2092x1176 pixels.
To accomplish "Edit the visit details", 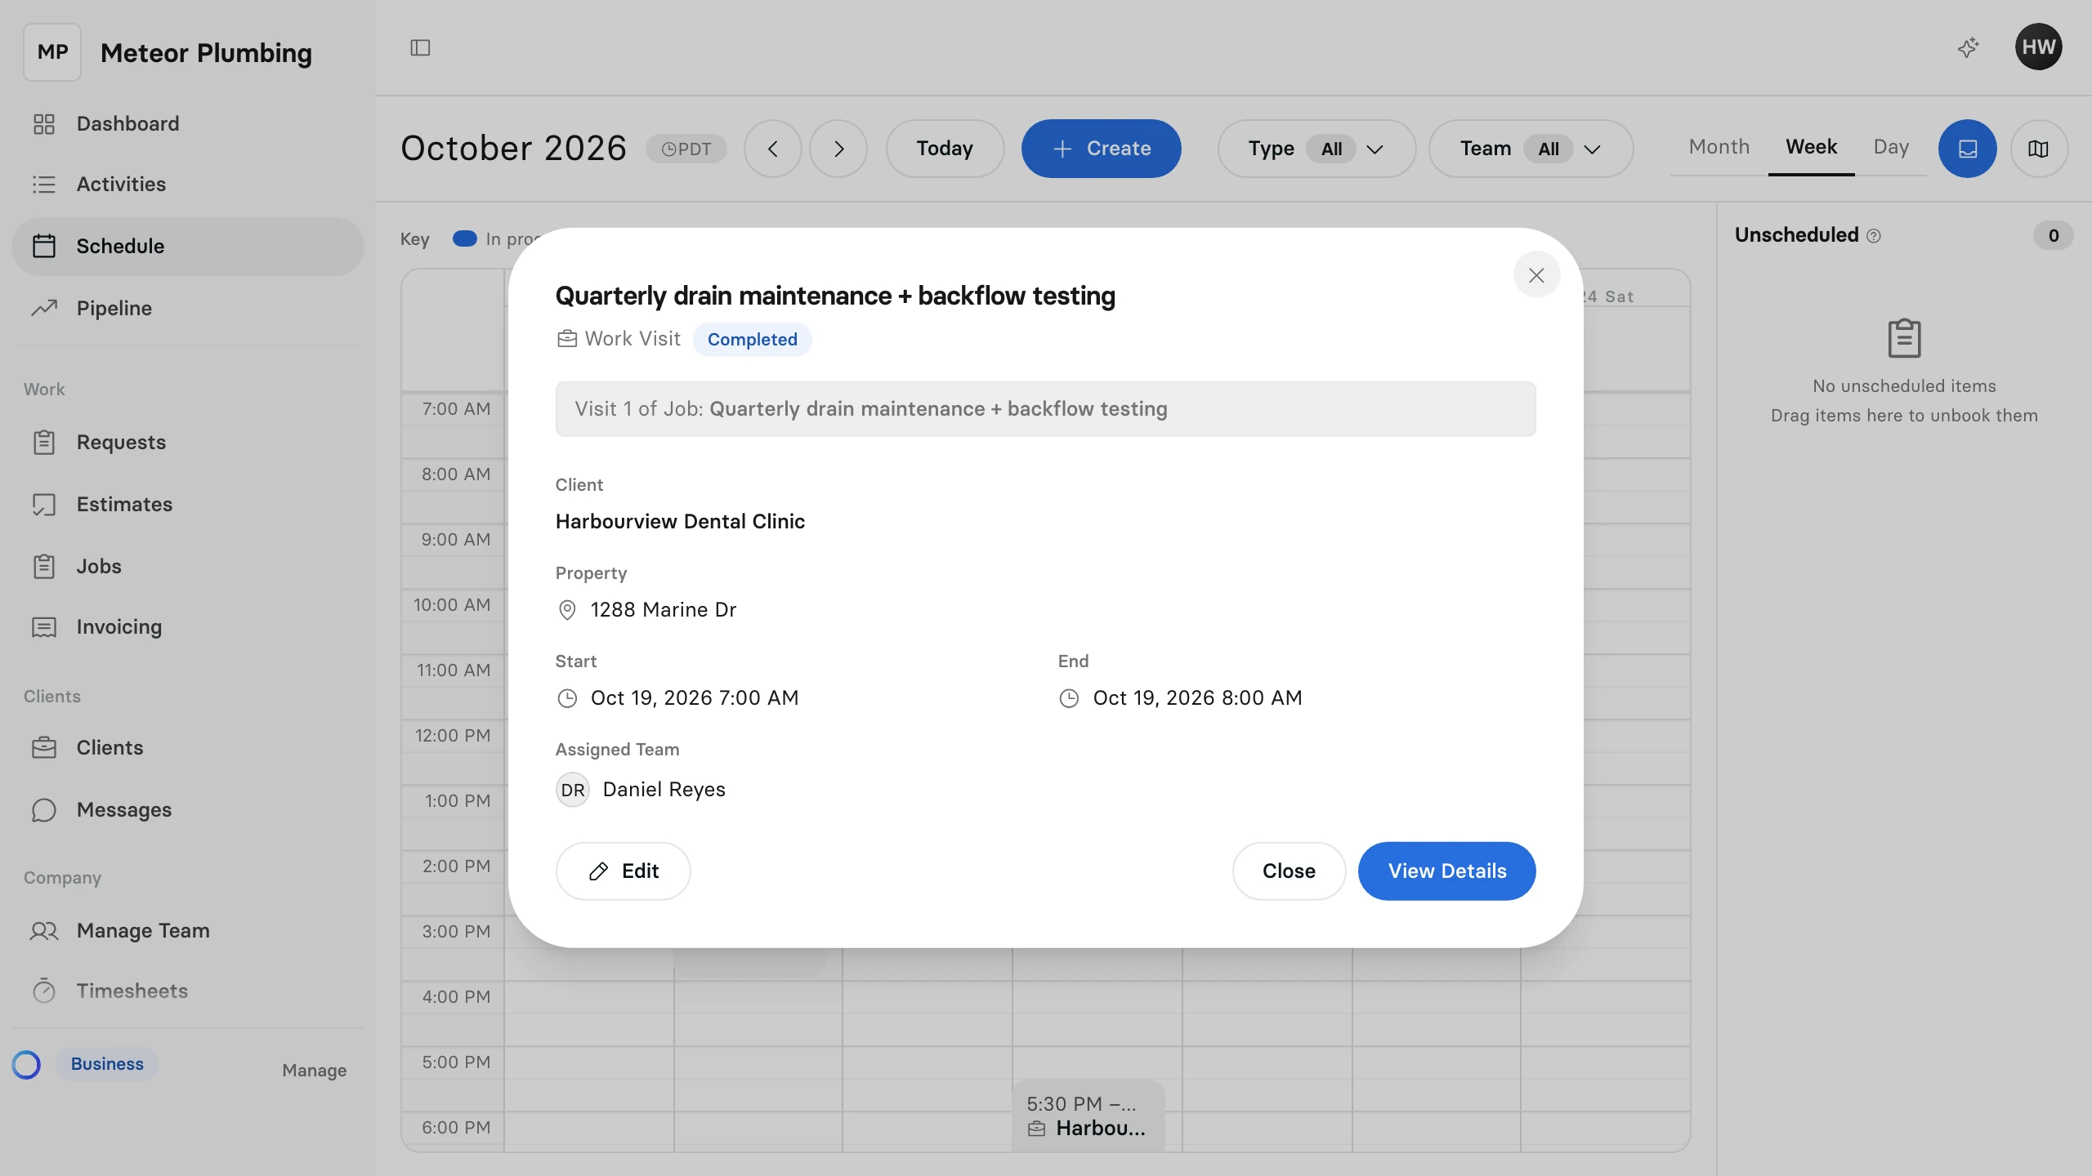I will tap(623, 871).
